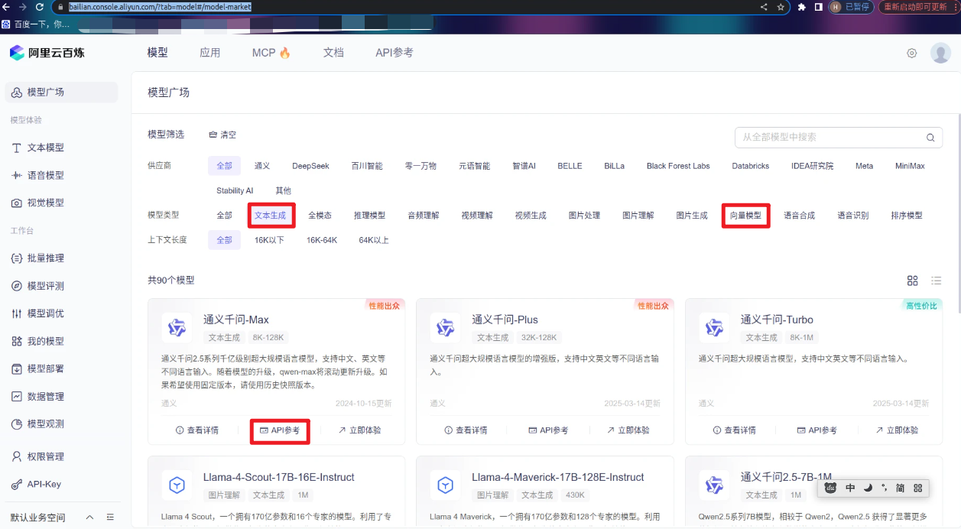Click the 通义千问-Max model logo
The height and width of the screenshot is (529, 961).
click(177, 327)
